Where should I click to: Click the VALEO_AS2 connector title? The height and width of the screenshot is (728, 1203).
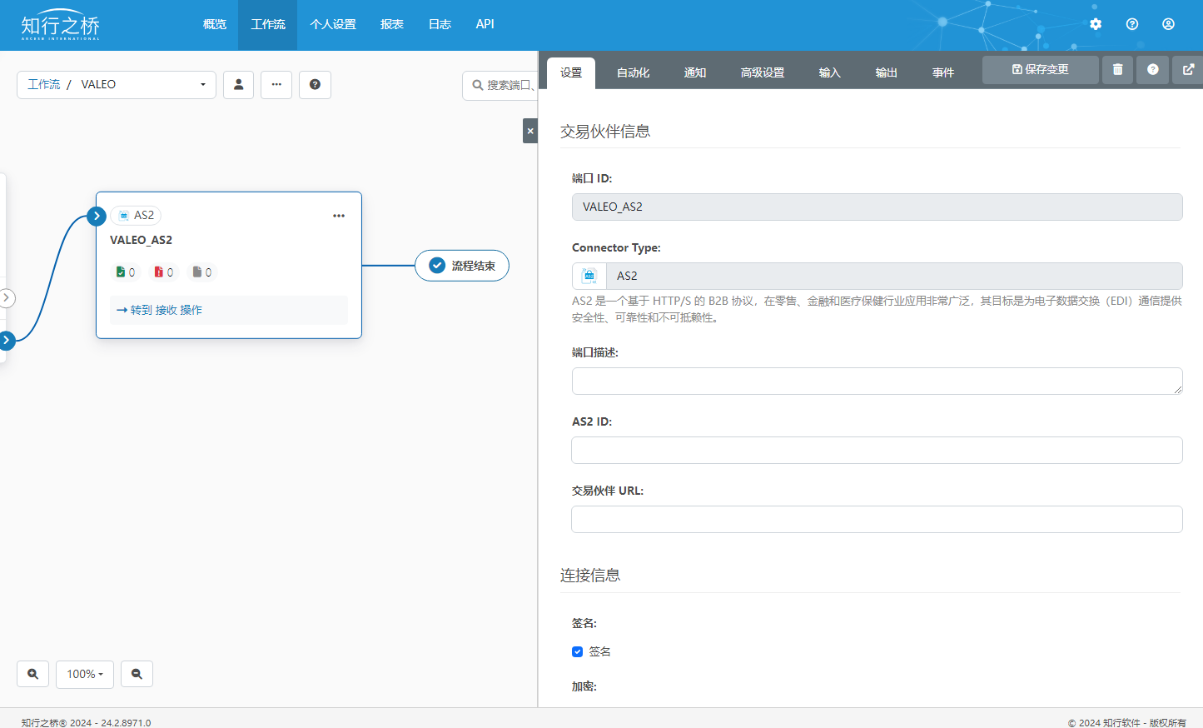coord(142,240)
